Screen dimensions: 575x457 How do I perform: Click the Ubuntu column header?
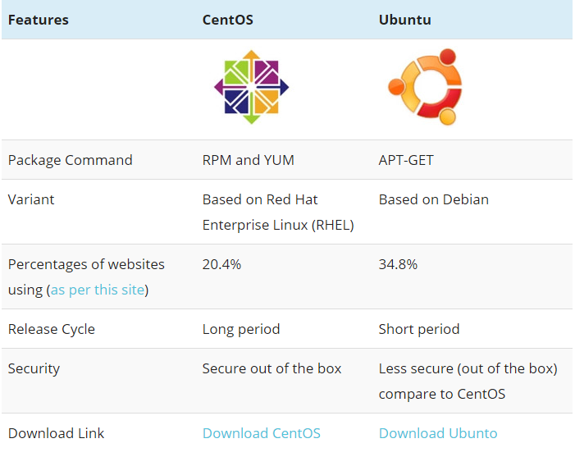(x=404, y=19)
